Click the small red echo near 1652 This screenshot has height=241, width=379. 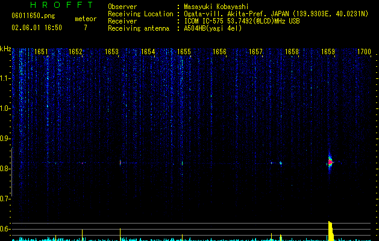[83, 163]
